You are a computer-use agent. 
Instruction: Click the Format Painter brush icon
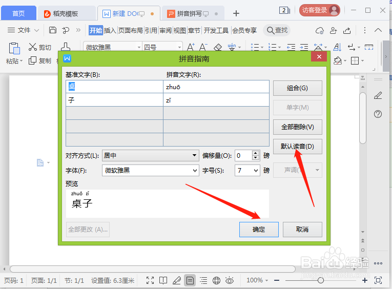[66, 47]
